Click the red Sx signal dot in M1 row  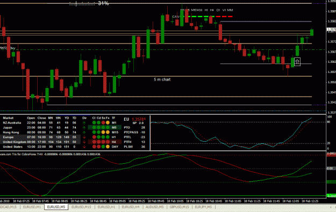[103, 122]
